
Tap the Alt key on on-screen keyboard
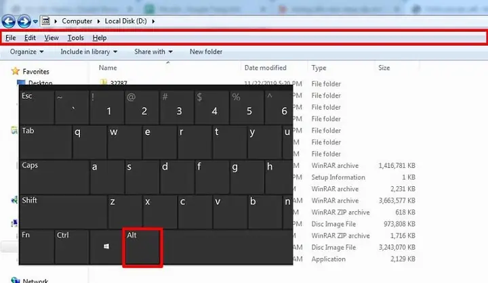[142, 248]
